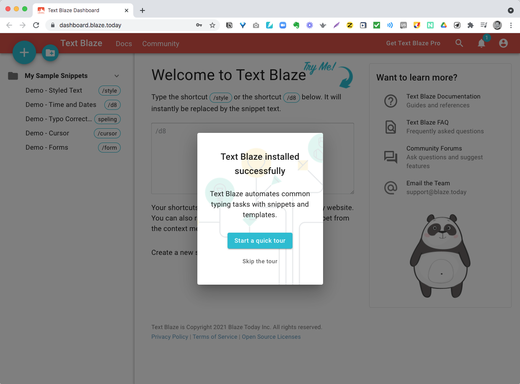Click the password key icon in address bar

click(x=199, y=25)
